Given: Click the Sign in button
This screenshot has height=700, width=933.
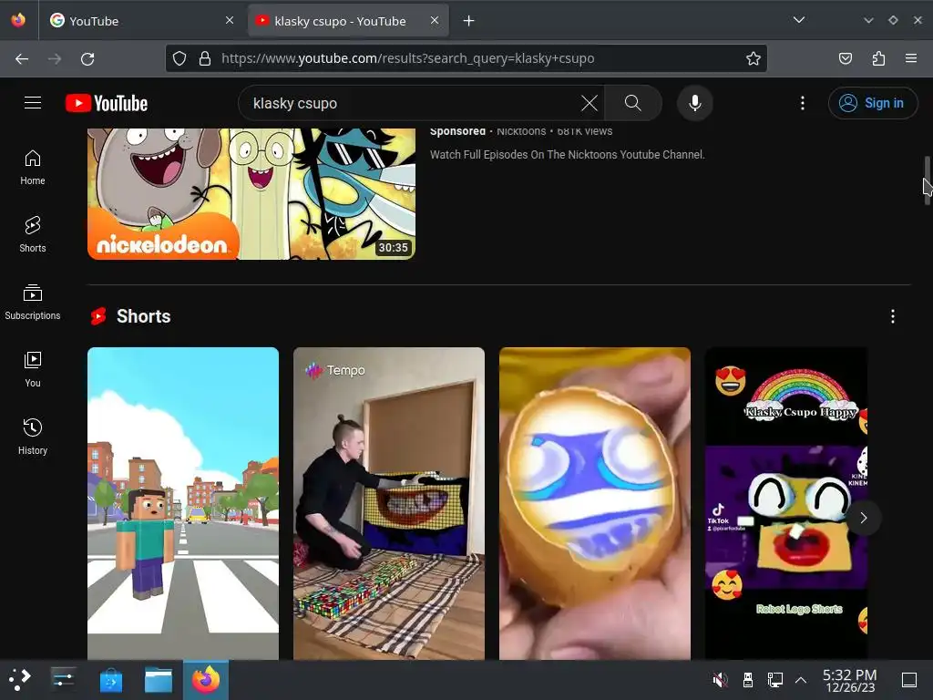Looking at the screenshot, I should pyautogui.click(x=872, y=103).
